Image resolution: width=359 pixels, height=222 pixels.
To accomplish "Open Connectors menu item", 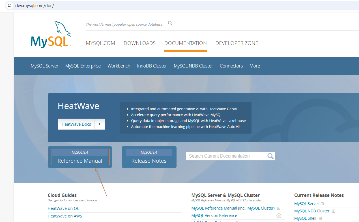I will (231, 66).
